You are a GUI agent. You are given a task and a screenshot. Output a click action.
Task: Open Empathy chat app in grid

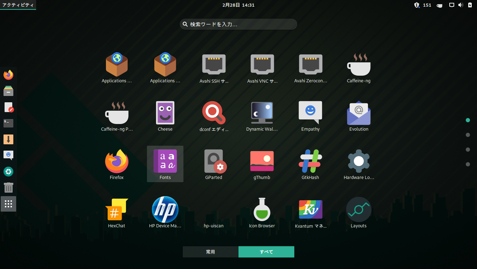point(310,116)
